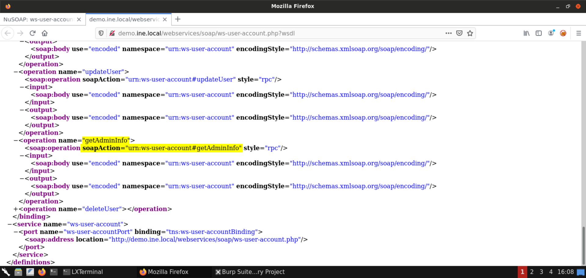Image resolution: width=586 pixels, height=278 pixels.
Task: Click the URL address bar
Action: tap(275, 33)
